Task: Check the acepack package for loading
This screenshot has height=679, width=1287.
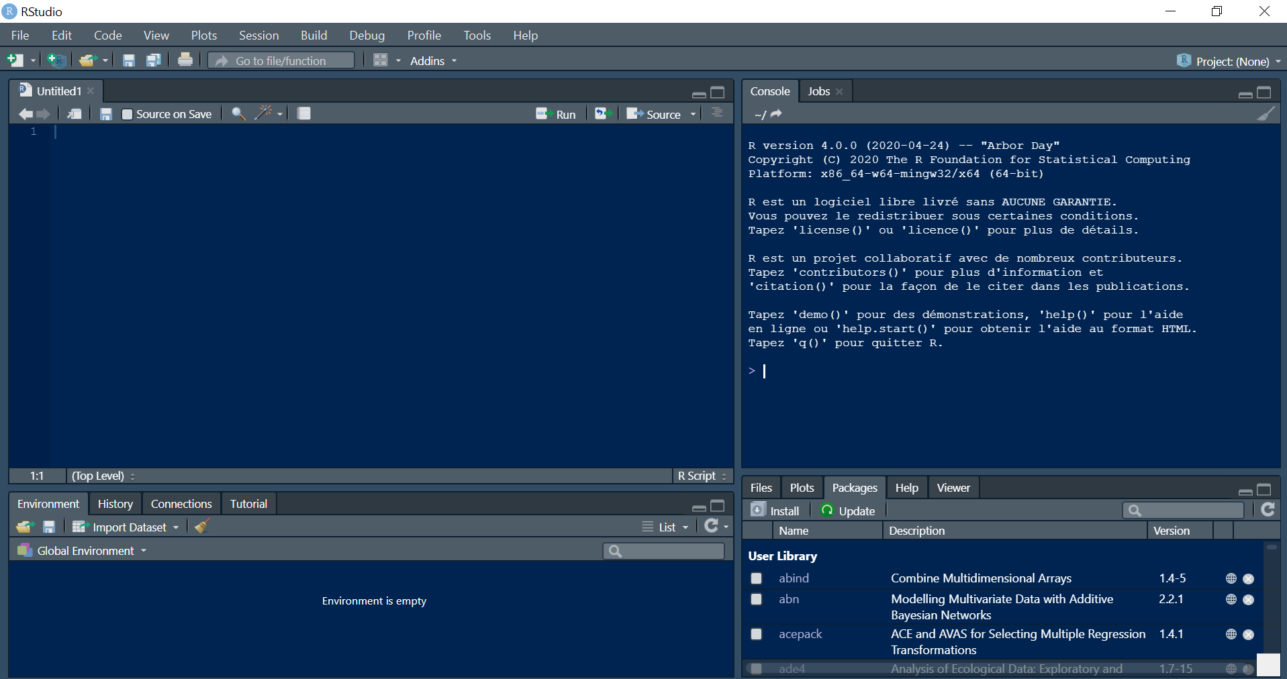Action: click(757, 634)
